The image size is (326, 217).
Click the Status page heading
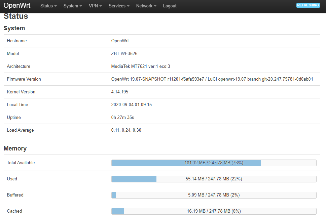pyautogui.click(x=16, y=16)
